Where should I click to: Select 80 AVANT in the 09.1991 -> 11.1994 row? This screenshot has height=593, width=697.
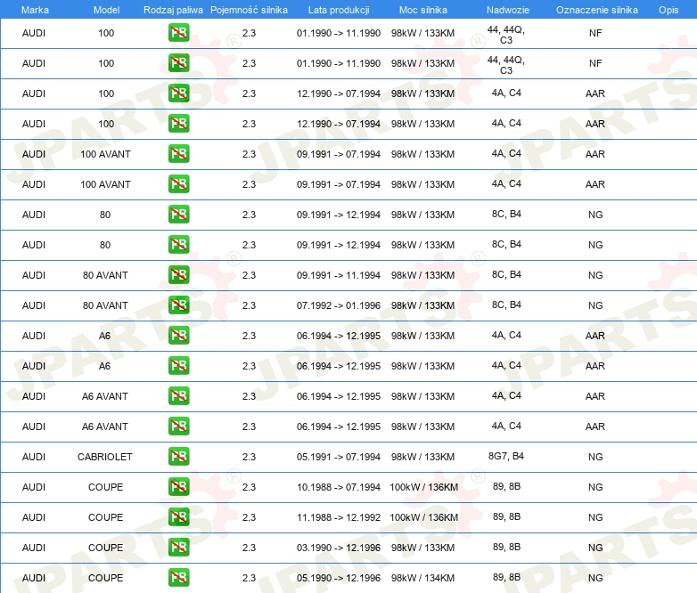click(105, 275)
